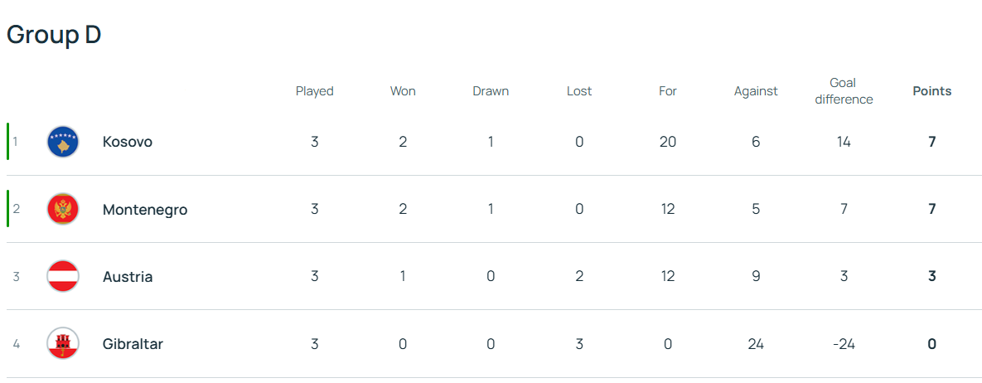The image size is (982, 383).
Task: Click the Played column header
Action: point(315,91)
